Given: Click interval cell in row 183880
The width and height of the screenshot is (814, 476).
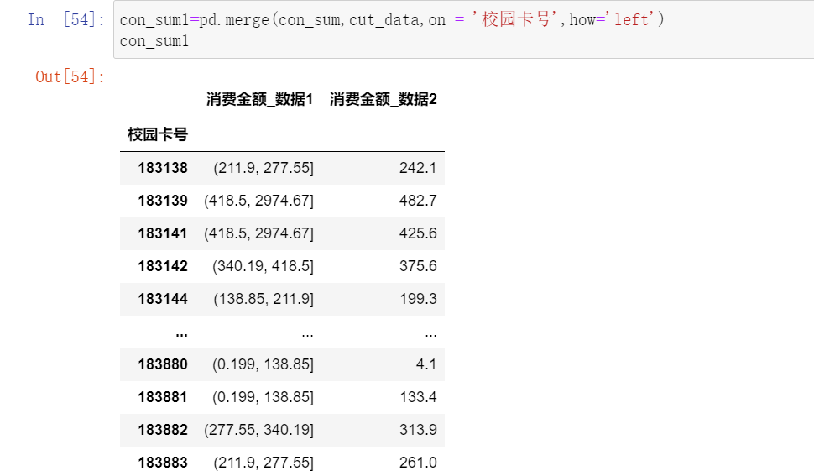Looking at the screenshot, I should coord(264,364).
